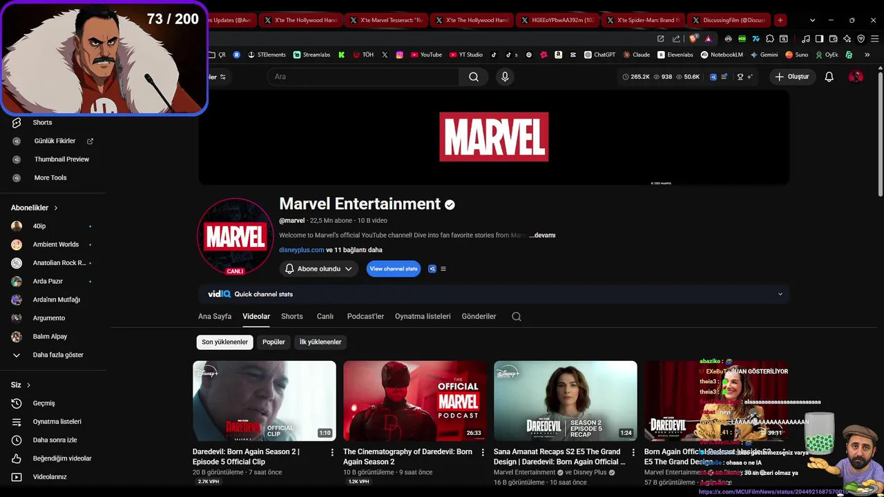884x497 pixels.
Task: Open browser tab search dropdown arrow
Action: click(x=812, y=20)
